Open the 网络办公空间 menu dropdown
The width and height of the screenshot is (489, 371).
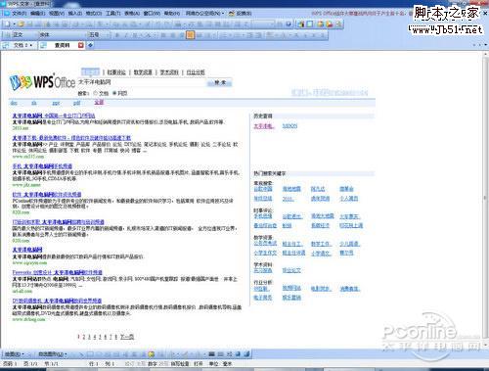pyautogui.click(x=204, y=14)
